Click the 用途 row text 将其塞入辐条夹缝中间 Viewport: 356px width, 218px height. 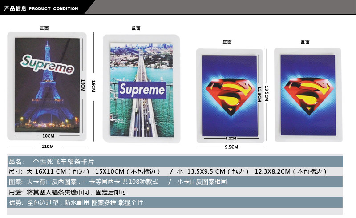(x=58, y=192)
